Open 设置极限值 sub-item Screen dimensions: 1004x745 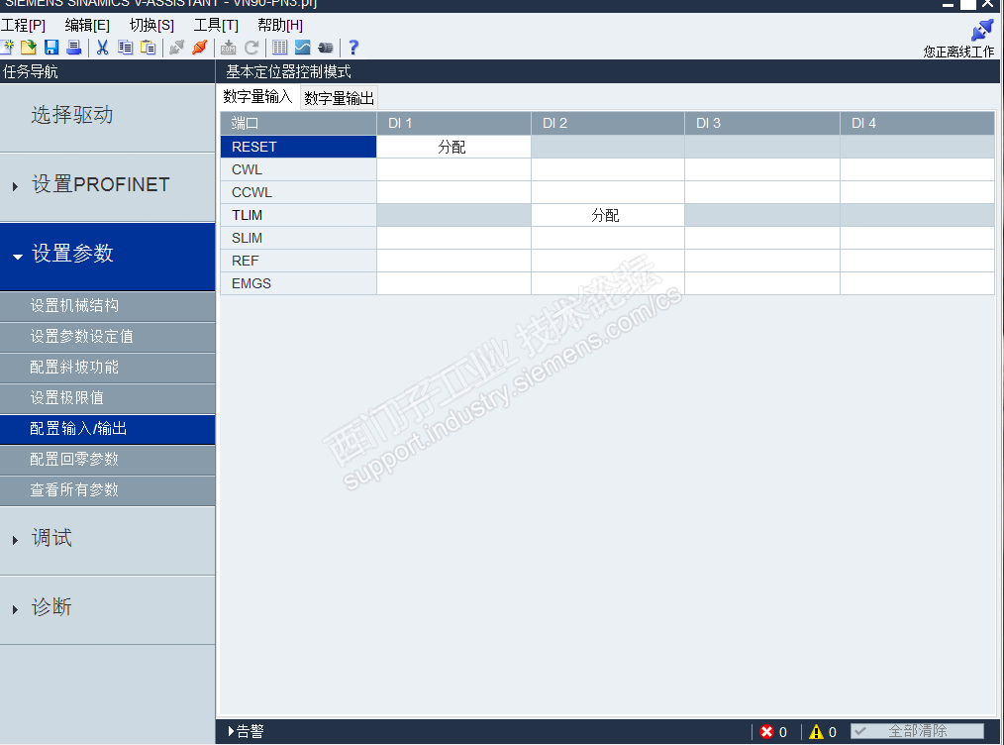coord(108,398)
